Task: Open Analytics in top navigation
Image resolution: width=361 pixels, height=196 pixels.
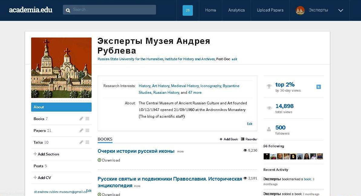Action: pos(236,10)
